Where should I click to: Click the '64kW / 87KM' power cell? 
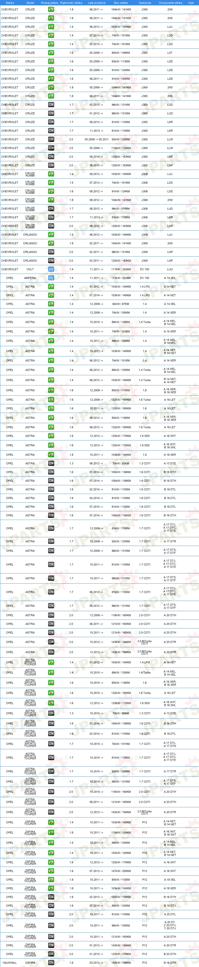(121, 304)
